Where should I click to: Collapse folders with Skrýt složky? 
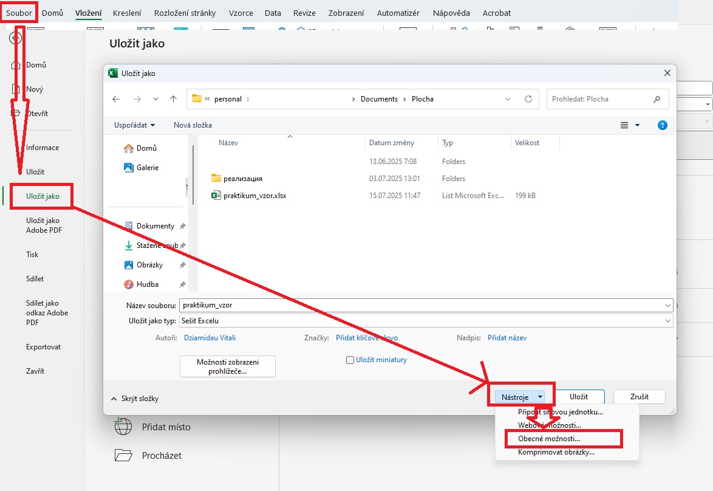[x=135, y=399]
